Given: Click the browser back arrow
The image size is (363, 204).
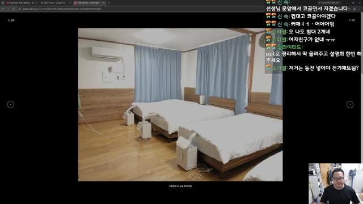Looking at the screenshot, I should tap(3, 9).
